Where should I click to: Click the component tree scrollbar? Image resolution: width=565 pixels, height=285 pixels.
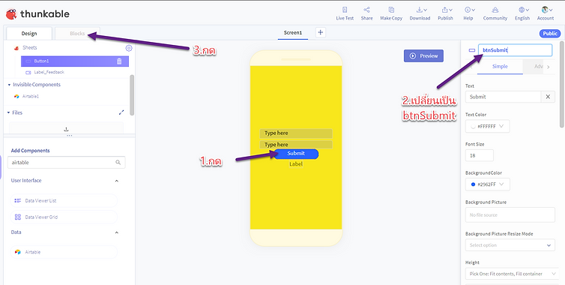(x=132, y=95)
